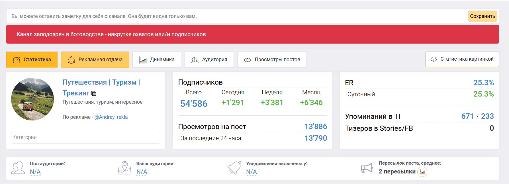Click the Сохранить note button
The image size is (509, 184).
point(483,16)
